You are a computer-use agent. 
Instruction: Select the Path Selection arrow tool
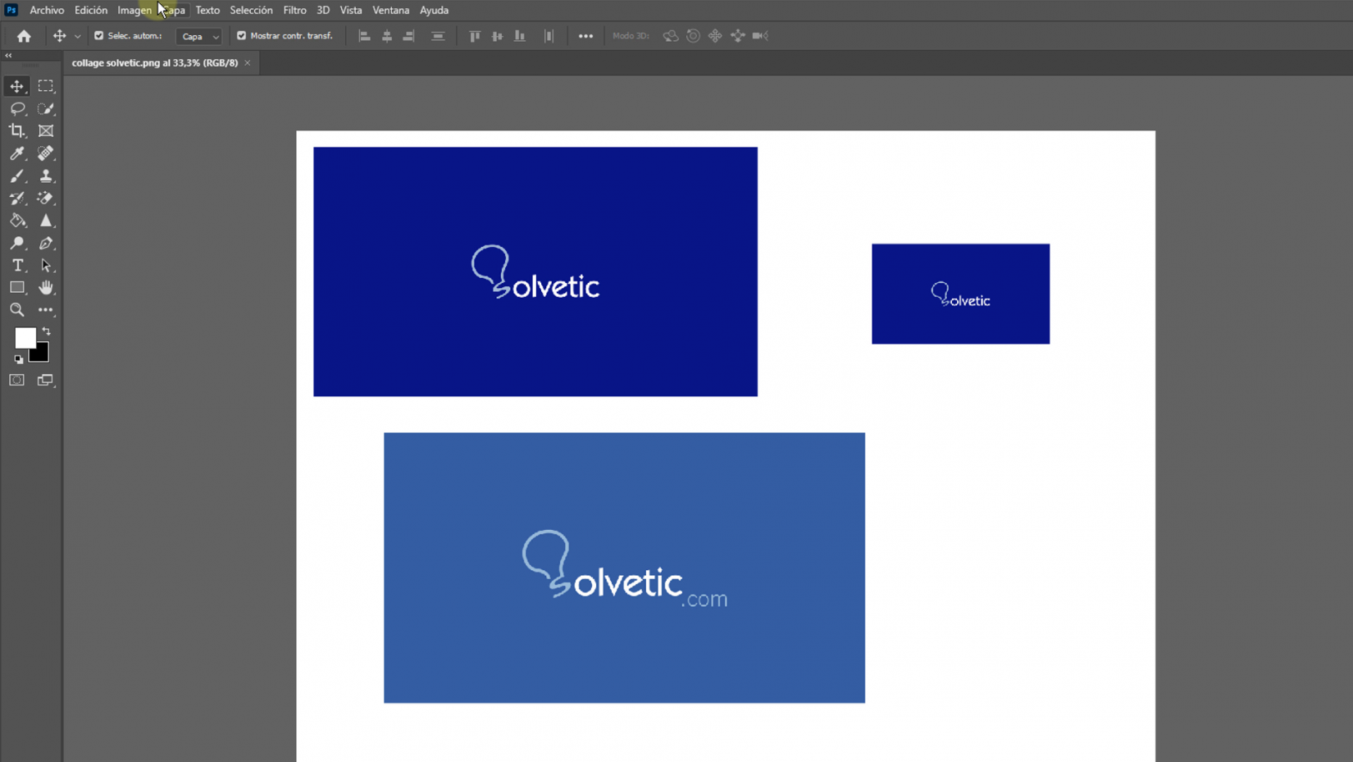click(46, 265)
